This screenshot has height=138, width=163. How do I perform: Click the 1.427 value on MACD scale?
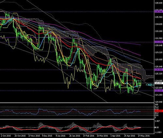pos(157,121)
